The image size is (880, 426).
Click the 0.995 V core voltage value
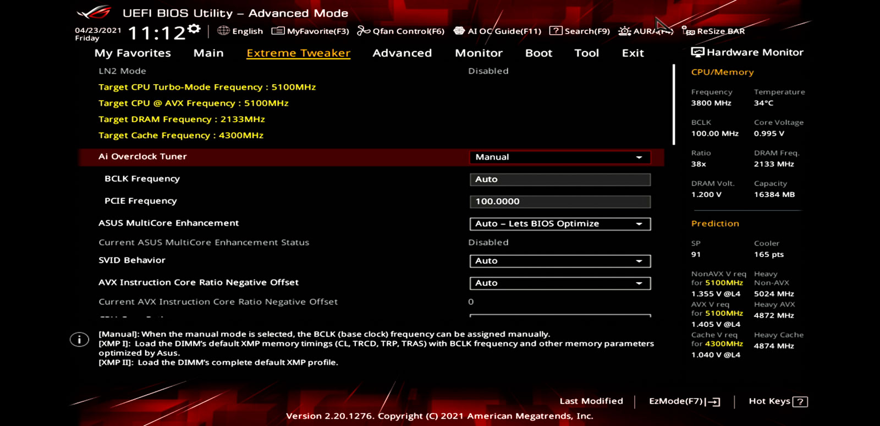pos(769,133)
